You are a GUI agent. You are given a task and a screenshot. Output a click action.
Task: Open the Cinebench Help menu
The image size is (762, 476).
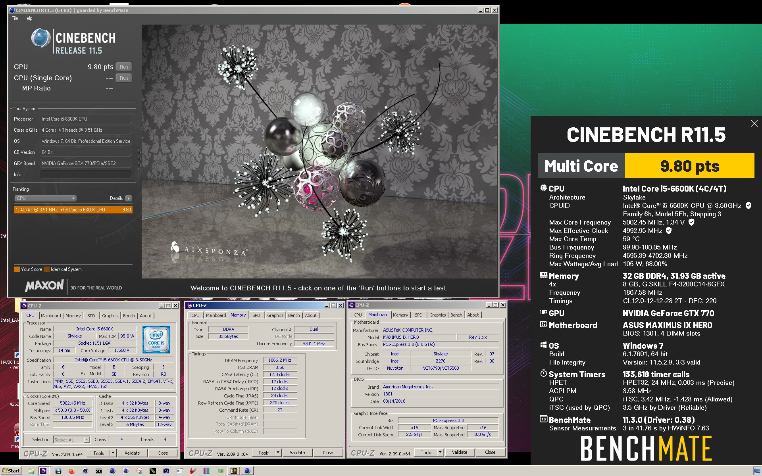point(28,18)
